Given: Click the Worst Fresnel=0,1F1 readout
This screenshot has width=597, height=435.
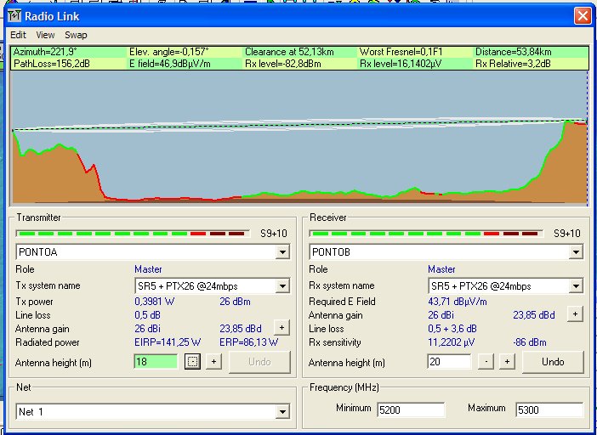Looking at the screenshot, I should tap(401, 52).
